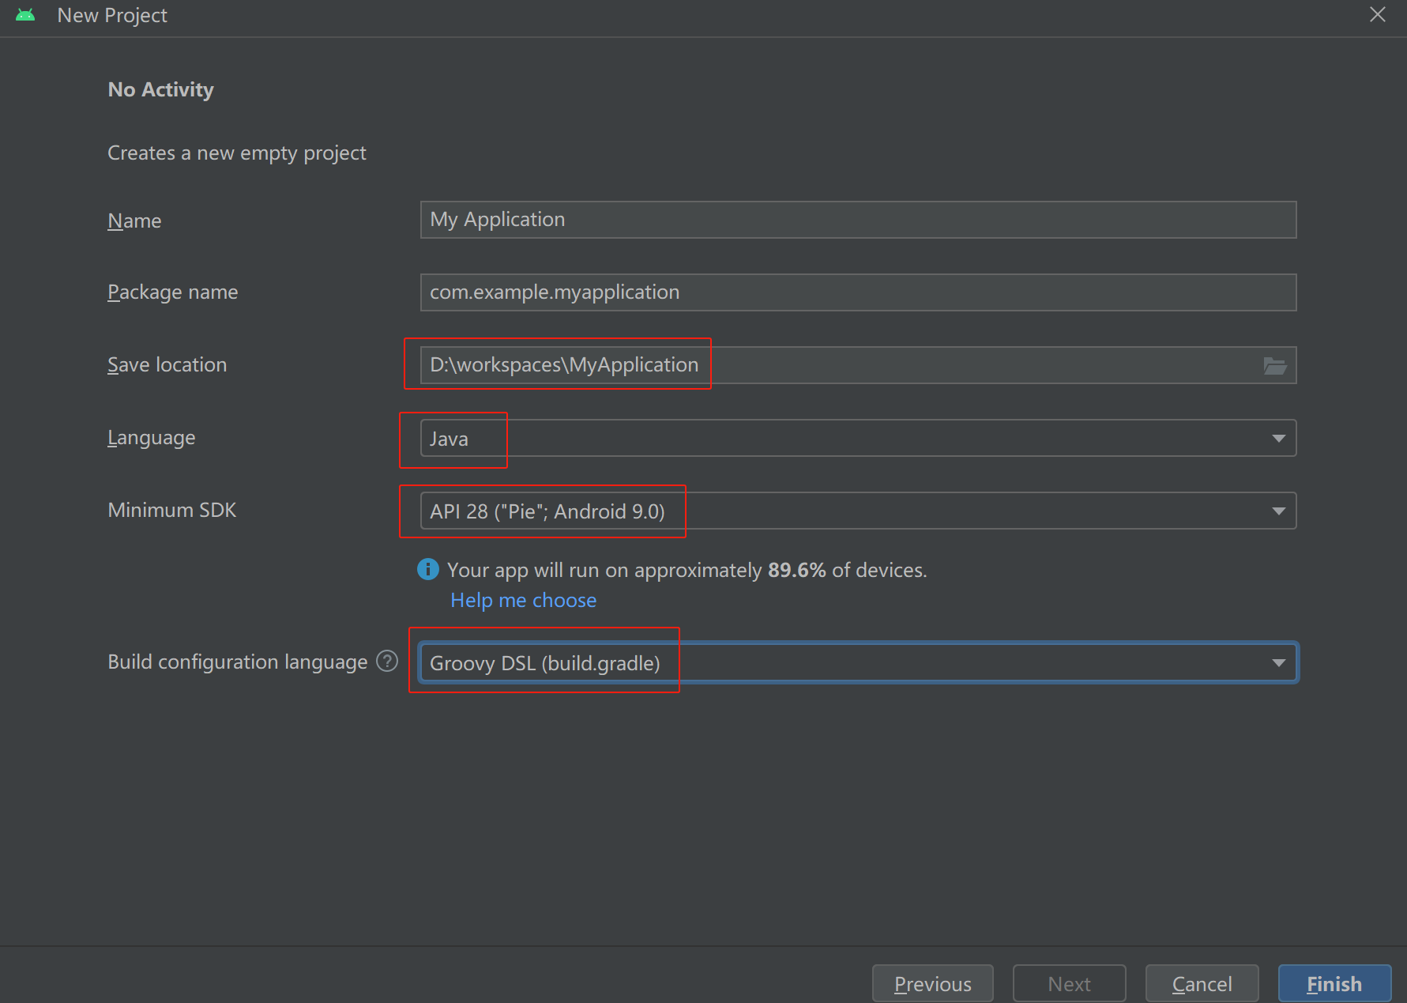
Task: Close the New Project dialog
Action: tap(1378, 14)
